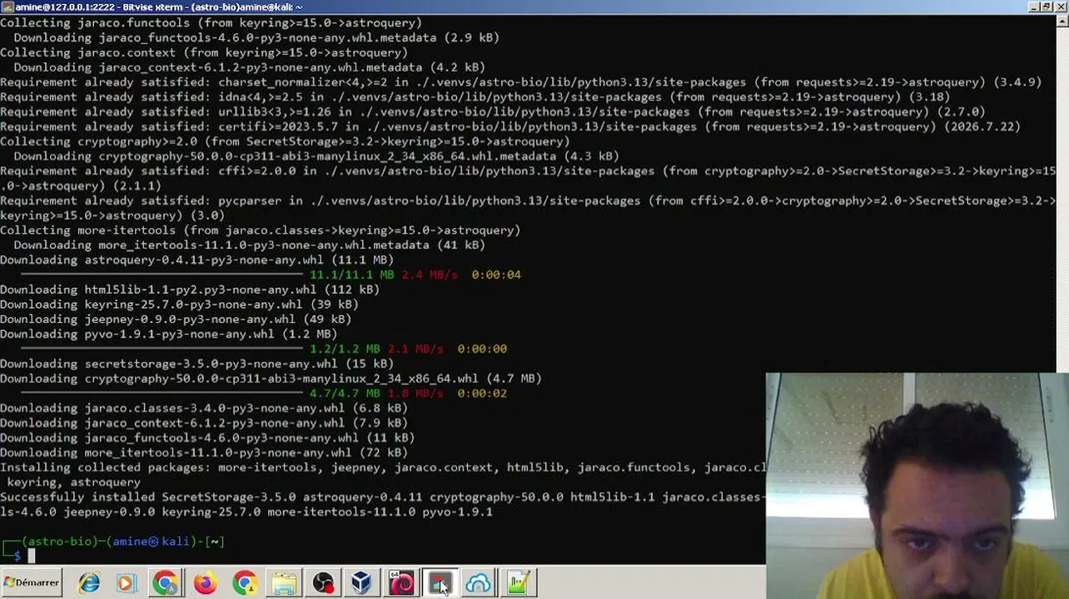Click "Downloading jeepney-0.9.0" line
Viewport: 1069px width, 599px height.
(x=176, y=319)
